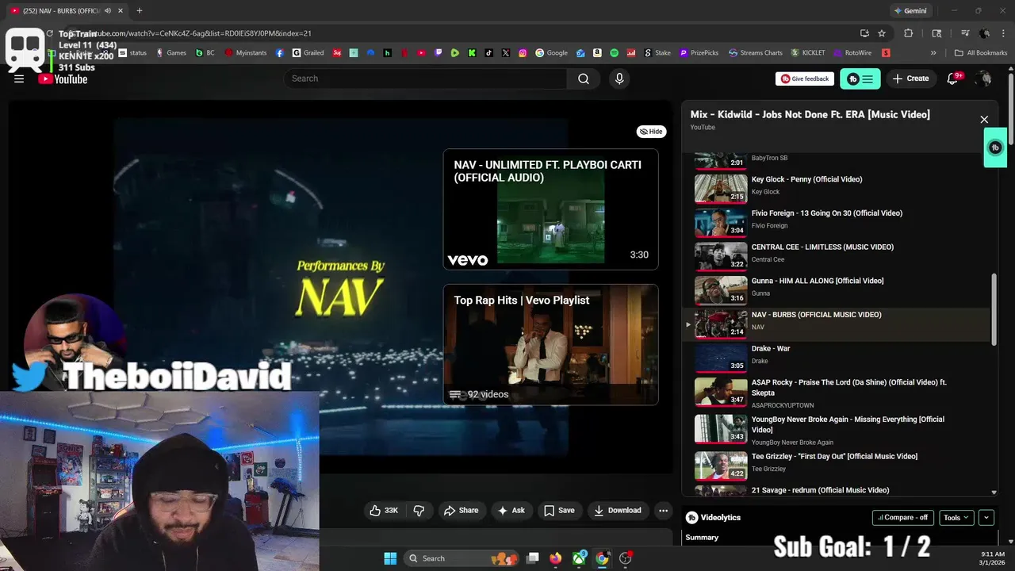The height and width of the screenshot is (571, 1015).
Task: Play NAV UNLIMITED FT. PLAYBOI CARTI end card
Action: [550, 209]
